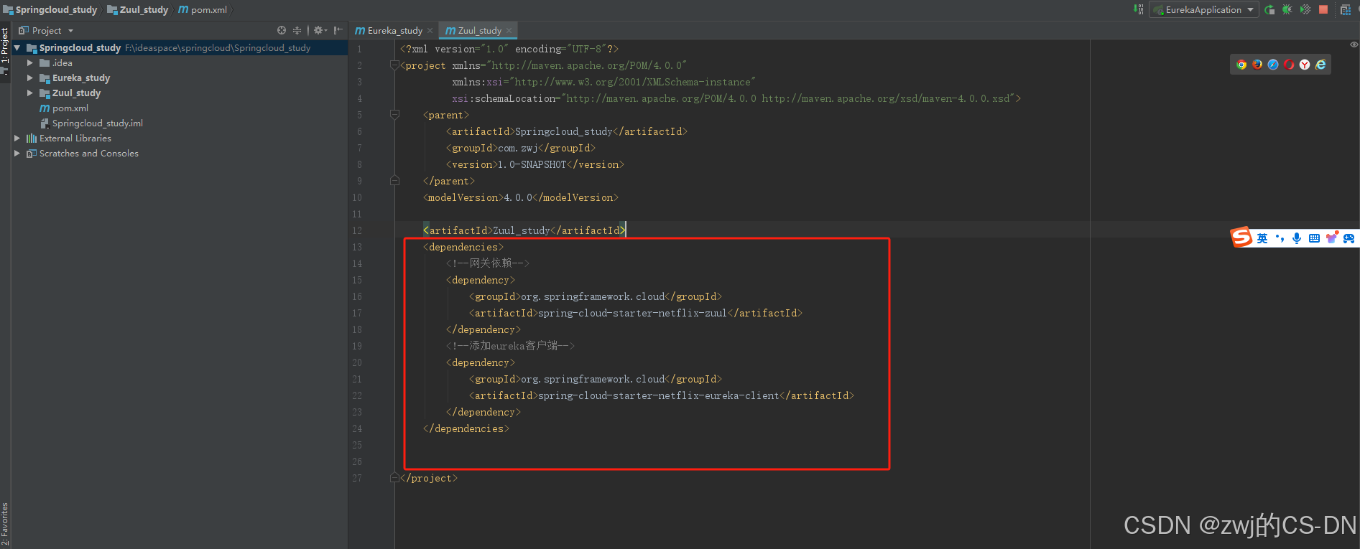Close the Eureka_study editor tab
The height and width of the screenshot is (549, 1360).
(x=430, y=30)
